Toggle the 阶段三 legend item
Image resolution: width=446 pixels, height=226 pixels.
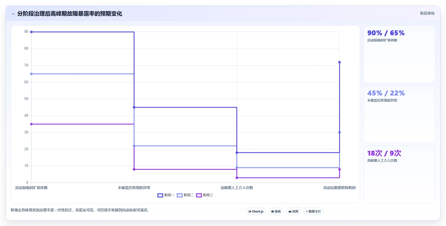tap(205, 195)
